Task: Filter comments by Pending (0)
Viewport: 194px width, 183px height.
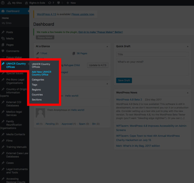Action: click(x=52, y=124)
